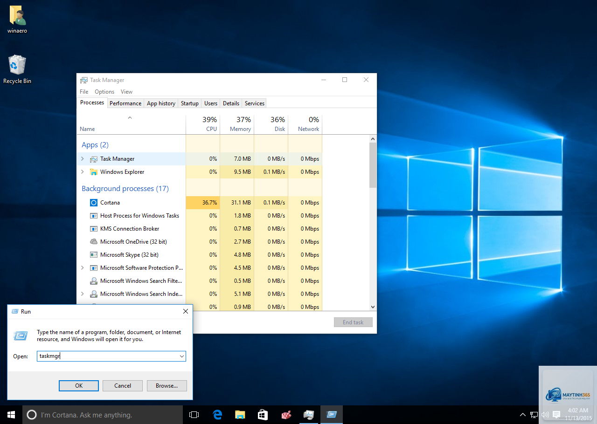Viewport: 597px width, 424px height.
Task: Click the End task button
Action: (353, 322)
